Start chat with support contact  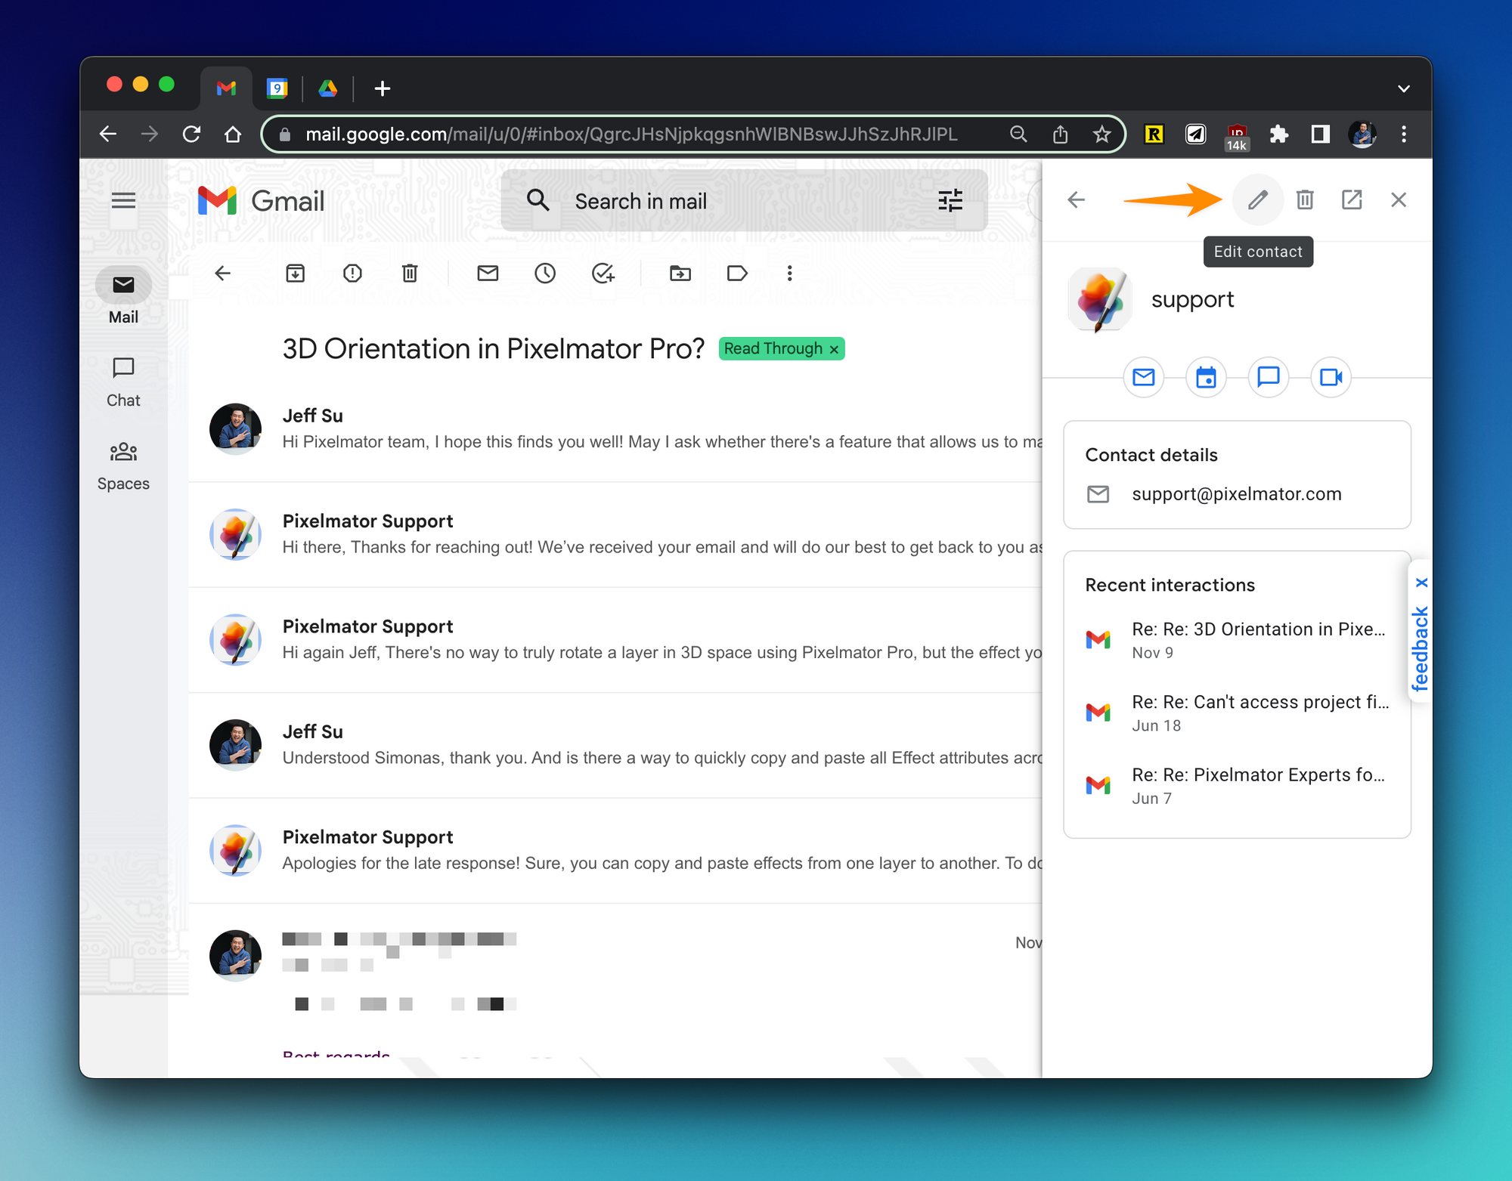[1268, 377]
